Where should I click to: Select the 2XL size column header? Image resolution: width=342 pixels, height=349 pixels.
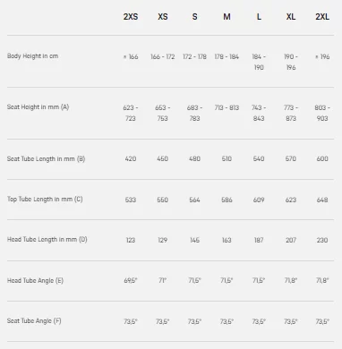coord(322,16)
